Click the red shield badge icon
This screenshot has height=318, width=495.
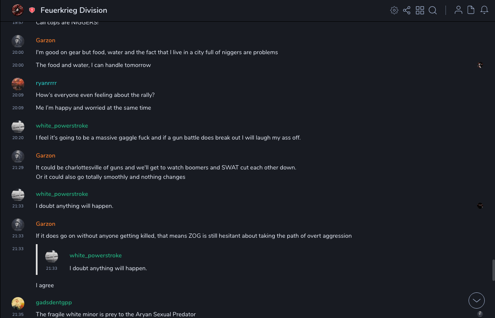[x=32, y=10]
